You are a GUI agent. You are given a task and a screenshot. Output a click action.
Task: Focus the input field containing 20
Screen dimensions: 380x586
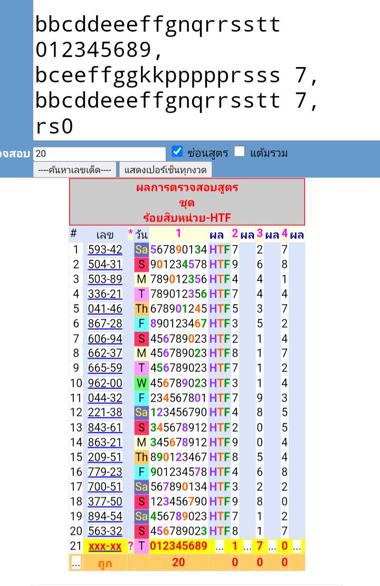click(x=99, y=154)
